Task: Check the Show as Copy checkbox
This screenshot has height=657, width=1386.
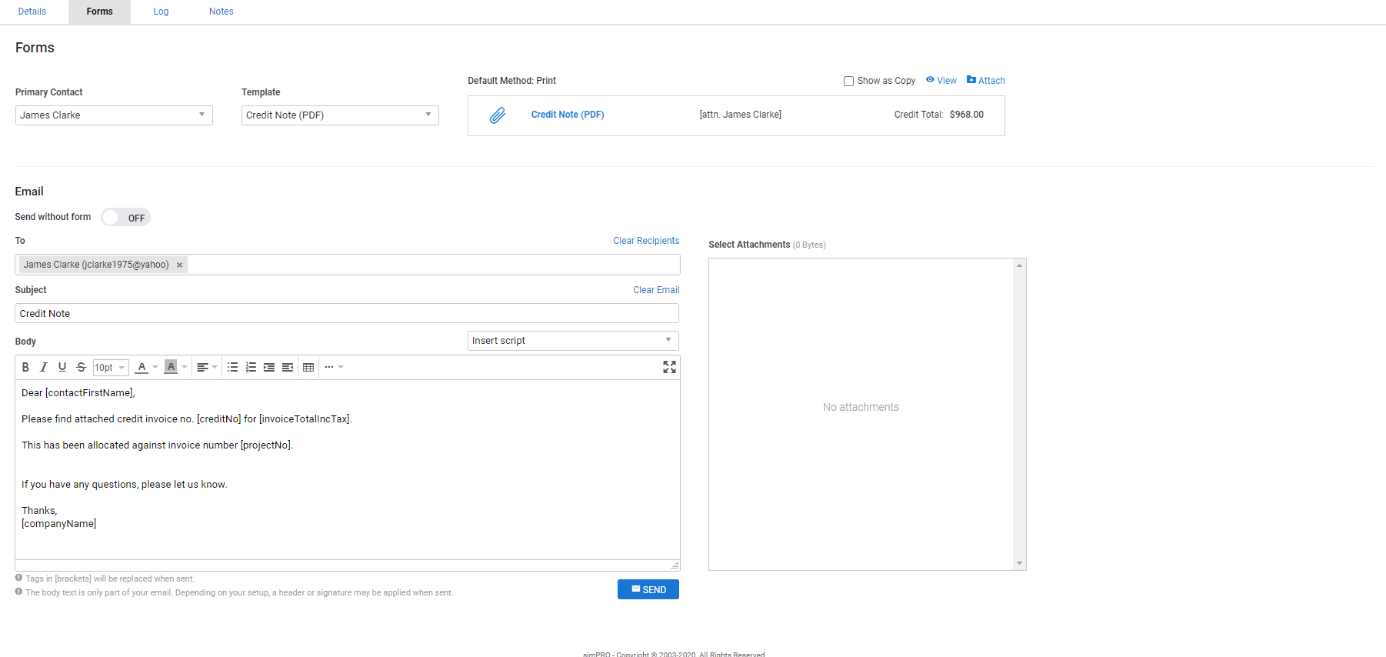Action: pyautogui.click(x=848, y=82)
